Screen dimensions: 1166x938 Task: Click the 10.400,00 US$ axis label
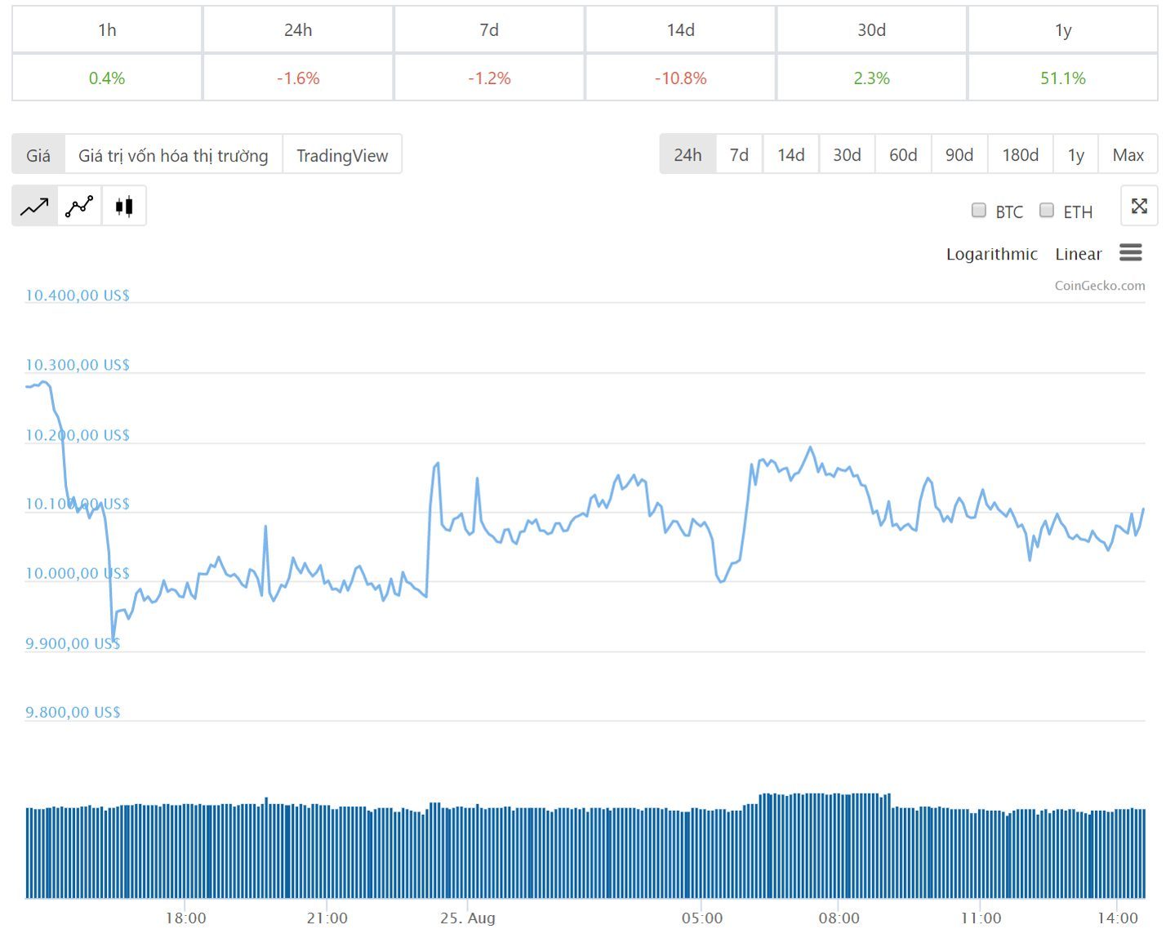(78, 295)
